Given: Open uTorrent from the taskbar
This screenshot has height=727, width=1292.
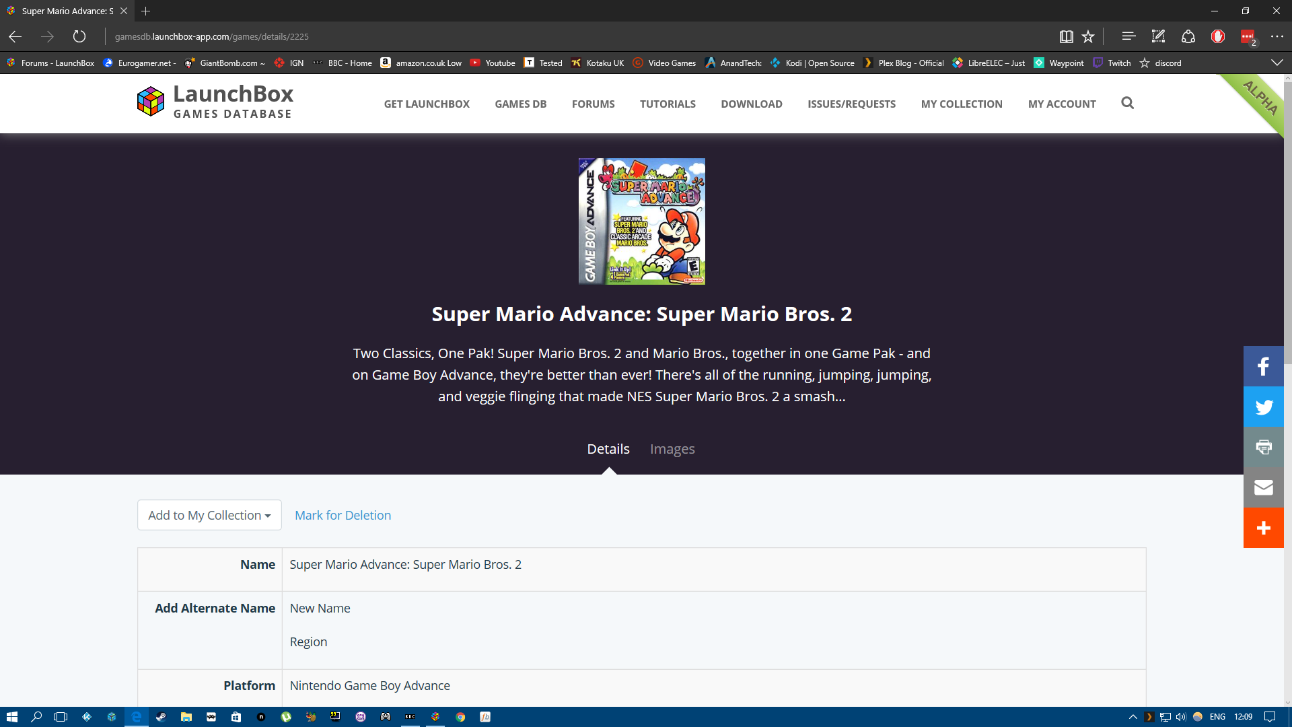Looking at the screenshot, I should coord(286,717).
